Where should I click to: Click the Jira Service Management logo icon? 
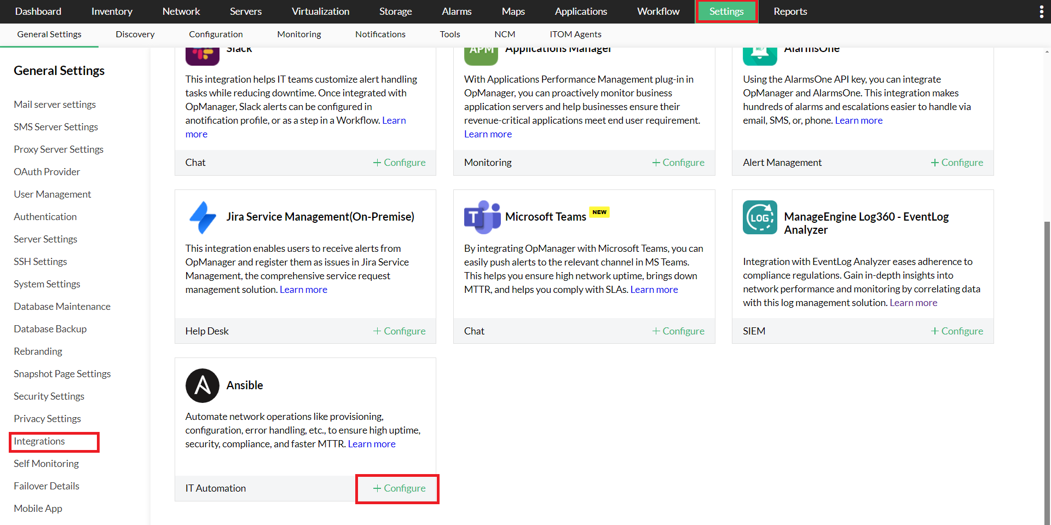[x=203, y=217]
